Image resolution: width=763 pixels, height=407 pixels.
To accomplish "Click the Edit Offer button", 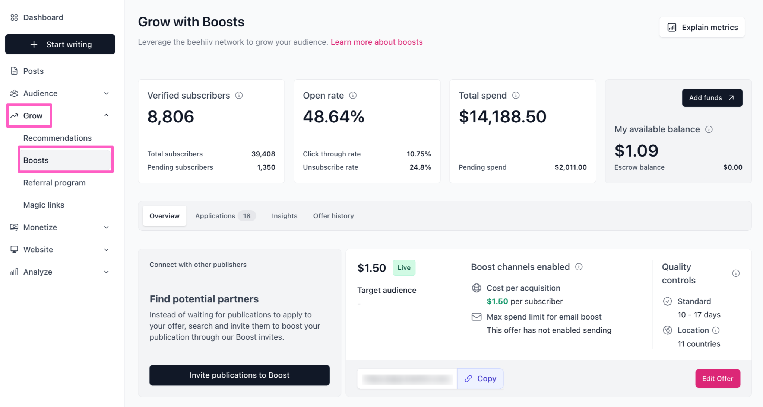I will click(717, 378).
